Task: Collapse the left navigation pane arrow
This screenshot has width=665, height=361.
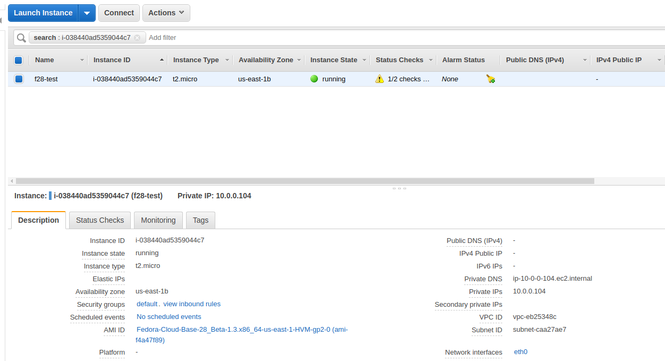Action: point(2,21)
